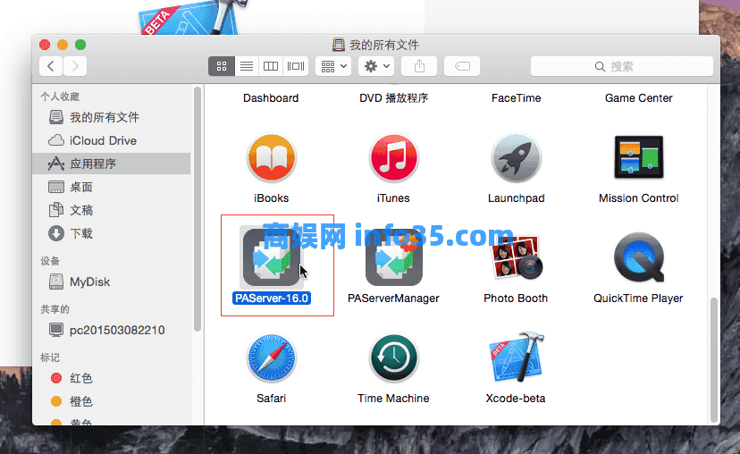Open shared computer pc201503082210
The image size is (740, 454).
tap(112, 330)
